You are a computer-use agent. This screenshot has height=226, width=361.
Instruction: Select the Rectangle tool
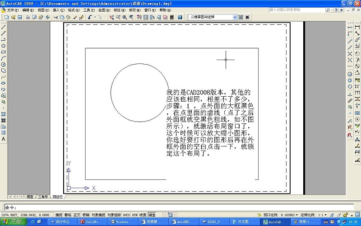click(x=4, y=52)
